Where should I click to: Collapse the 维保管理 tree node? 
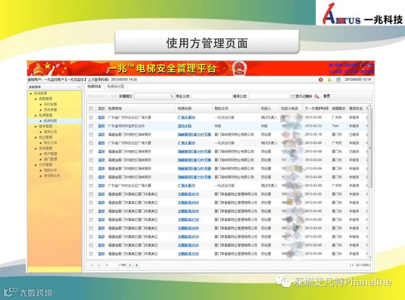coord(36,126)
